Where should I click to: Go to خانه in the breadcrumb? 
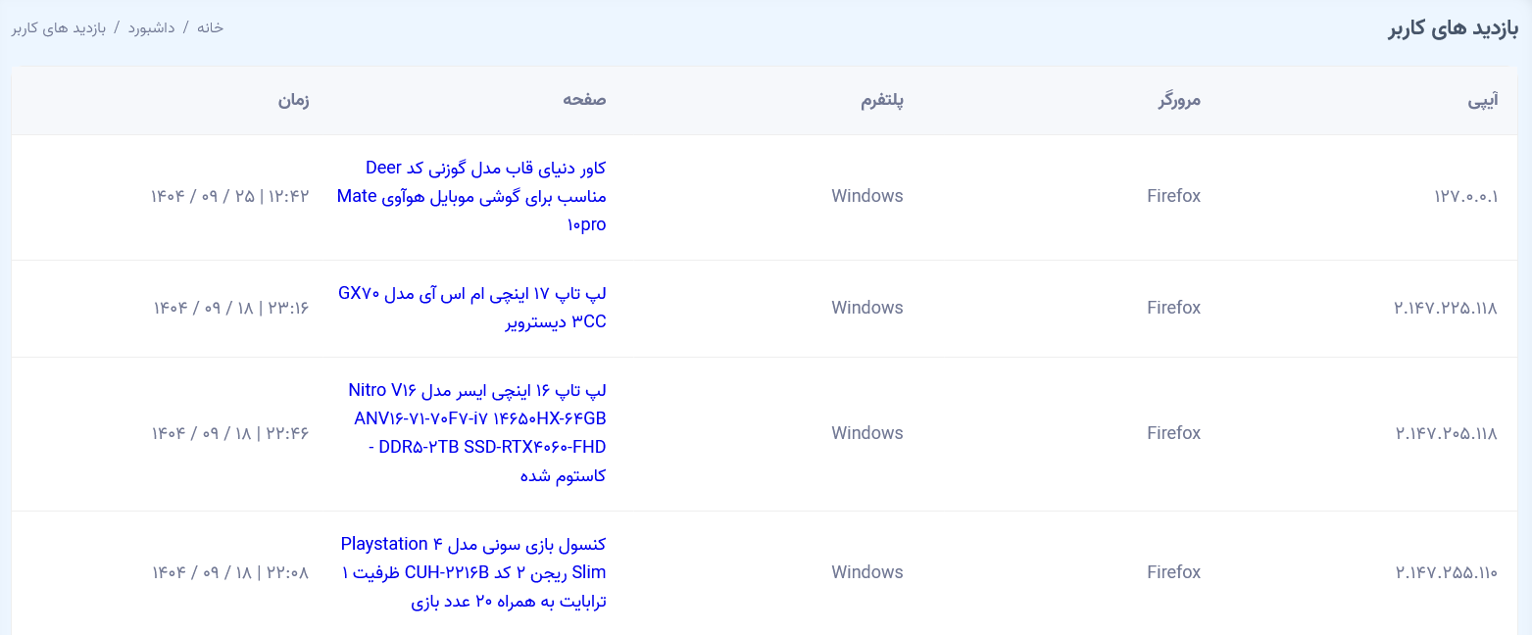[x=210, y=27]
